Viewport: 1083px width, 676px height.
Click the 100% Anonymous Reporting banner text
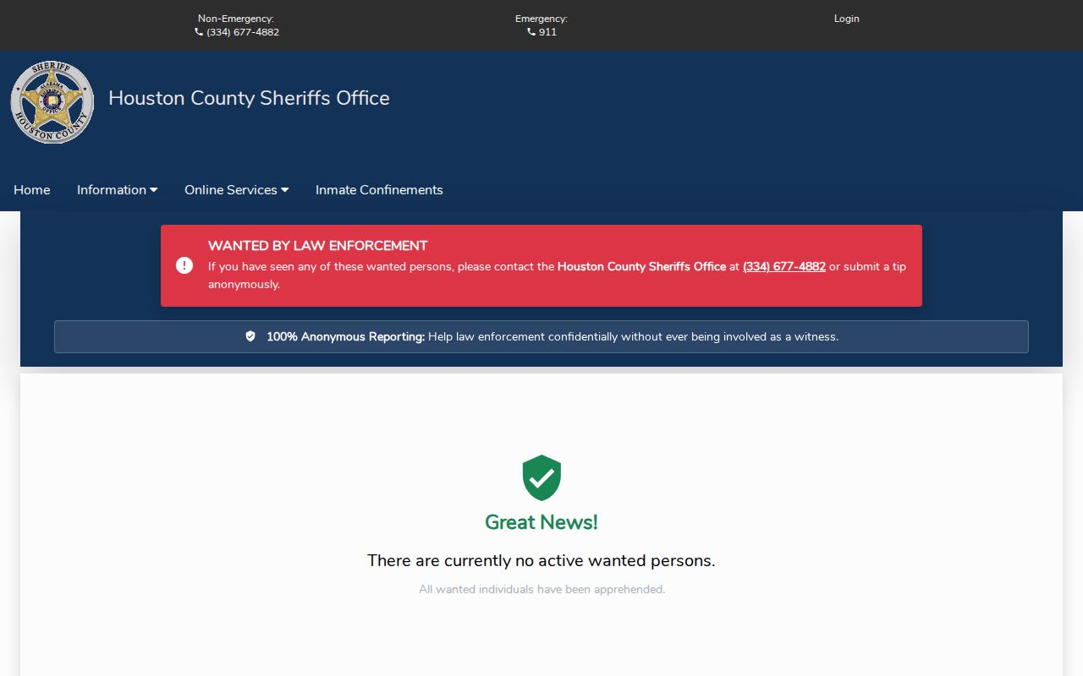(552, 336)
